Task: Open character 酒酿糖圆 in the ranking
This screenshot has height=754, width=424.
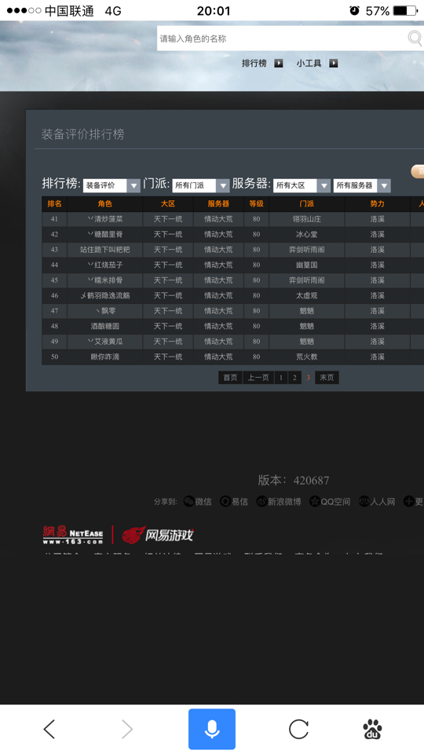Action: [x=104, y=326]
